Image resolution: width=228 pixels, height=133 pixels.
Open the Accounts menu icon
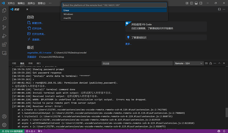4,116
